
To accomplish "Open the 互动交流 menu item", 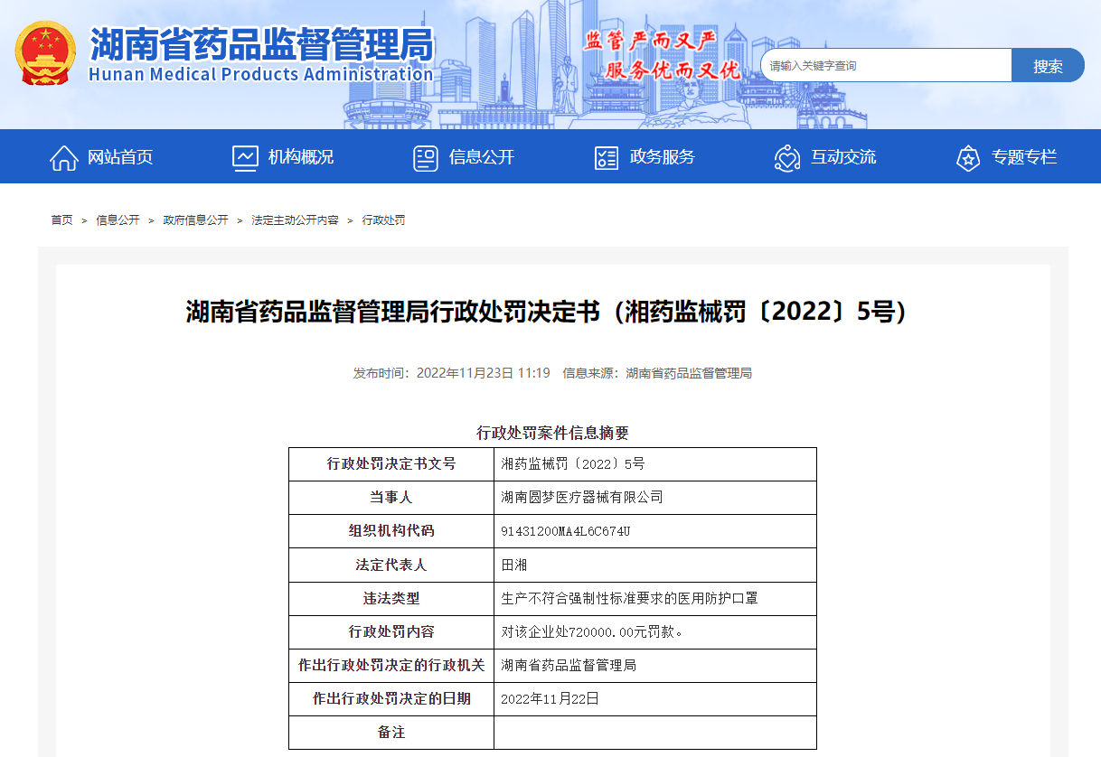I will [x=843, y=157].
